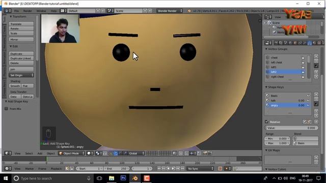Toggle visibility eye of talk shape key
The width and height of the screenshot is (326, 183).
pos(308,101)
